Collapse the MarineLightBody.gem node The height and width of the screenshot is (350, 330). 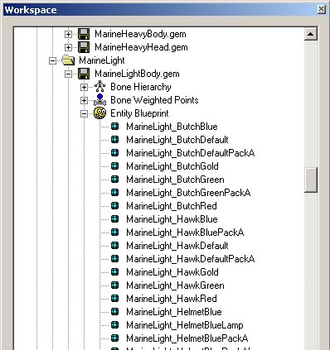[x=68, y=74]
